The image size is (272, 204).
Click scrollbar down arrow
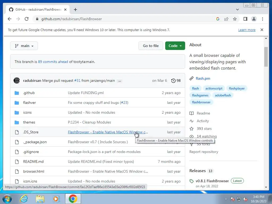(266, 187)
